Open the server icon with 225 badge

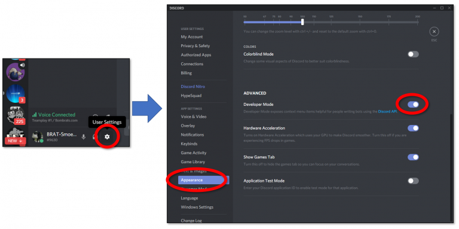click(15, 115)
